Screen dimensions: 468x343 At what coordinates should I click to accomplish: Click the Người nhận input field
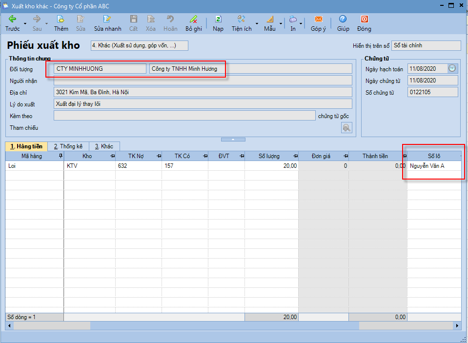(203, 81)
